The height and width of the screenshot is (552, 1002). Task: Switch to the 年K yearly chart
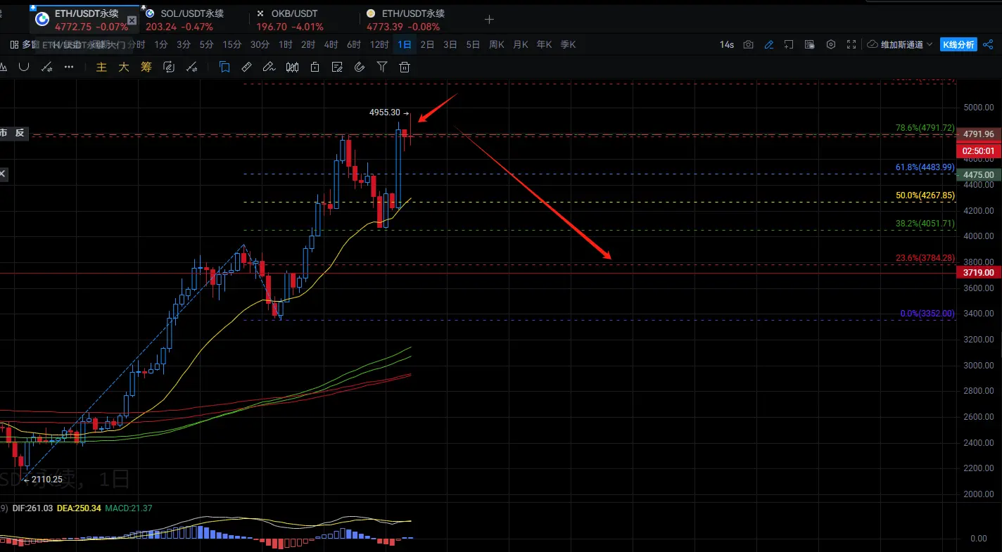pos(544,44)
